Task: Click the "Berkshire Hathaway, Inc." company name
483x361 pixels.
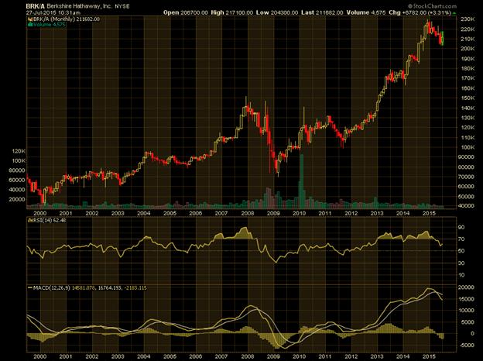Action: (80, 6)
